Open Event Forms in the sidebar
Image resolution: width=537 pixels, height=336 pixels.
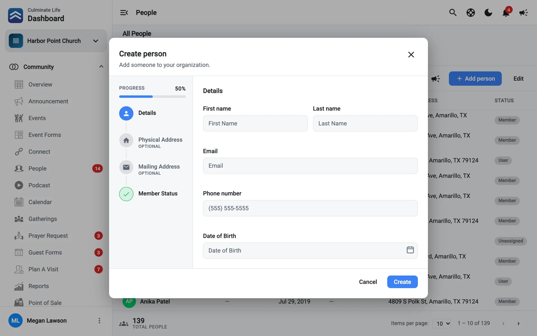(x=44, y=135)
